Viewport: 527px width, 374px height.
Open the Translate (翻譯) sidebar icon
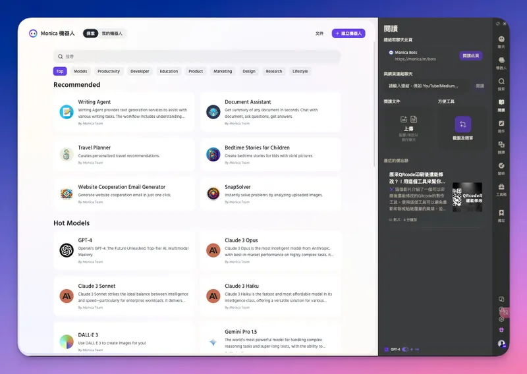501,144
